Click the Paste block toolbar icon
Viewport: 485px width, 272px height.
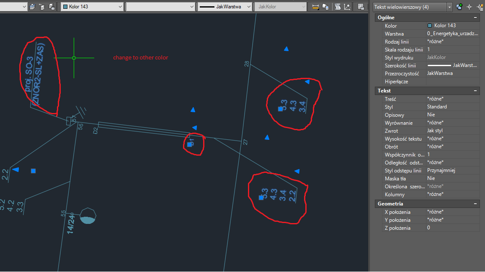click(326, 6)
